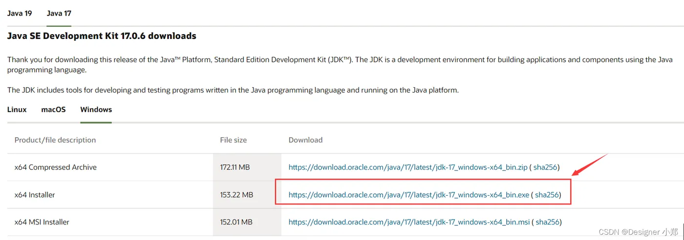Open the Linux downloads tab
This screenshot has width=684, height=240.
17,110
